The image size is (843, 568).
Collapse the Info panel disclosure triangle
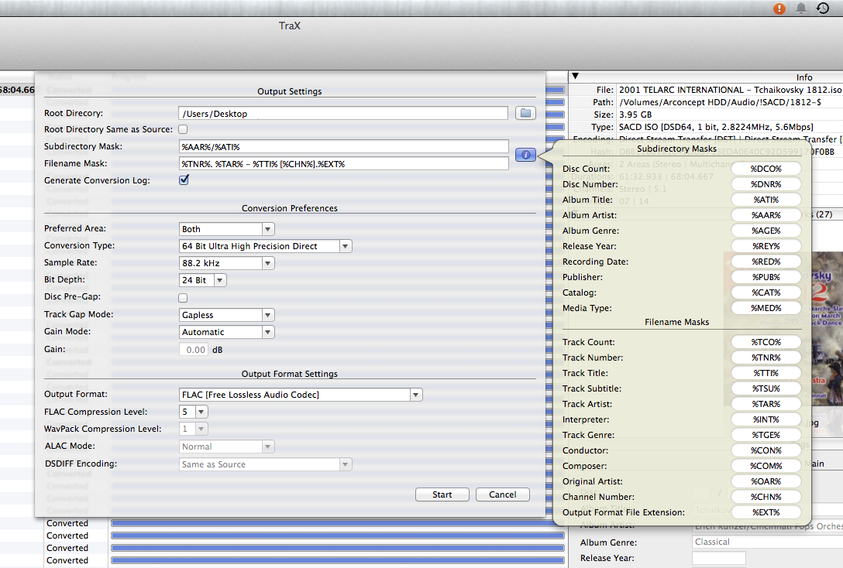pos(575,77)
